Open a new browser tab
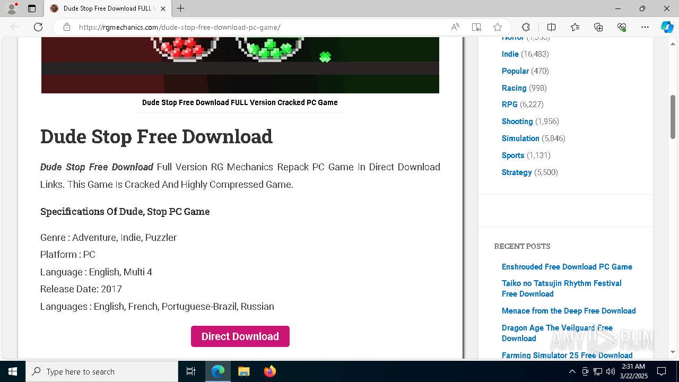Screen dimensions: 679x382 pos(181,8)
